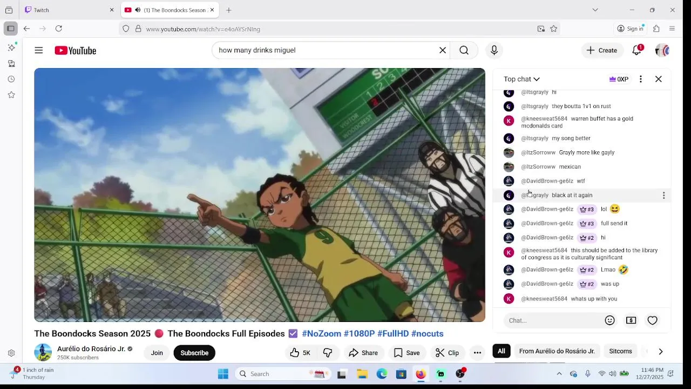Open the YouTube hamburger guide menu
The width and height of the screenshot is (691, 389).
[x=39, y=50]
